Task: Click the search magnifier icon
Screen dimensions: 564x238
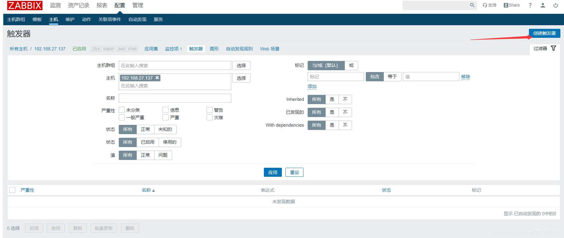Action: (x=472, y=5)
